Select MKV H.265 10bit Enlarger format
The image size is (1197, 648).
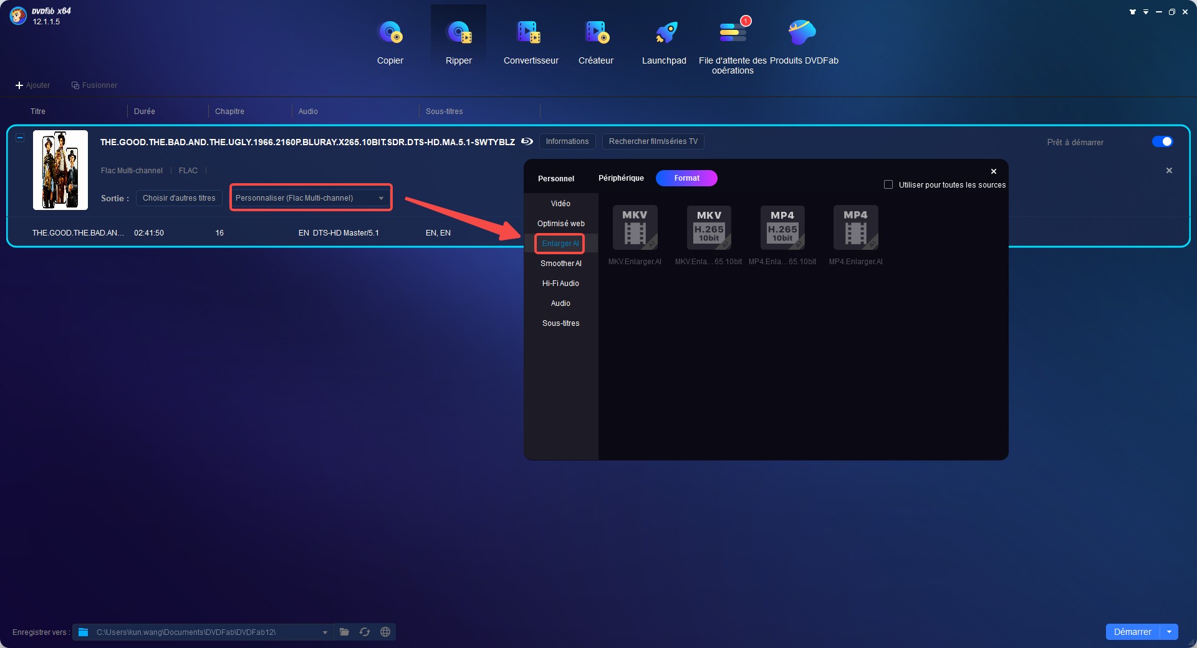tap(708, 227)
